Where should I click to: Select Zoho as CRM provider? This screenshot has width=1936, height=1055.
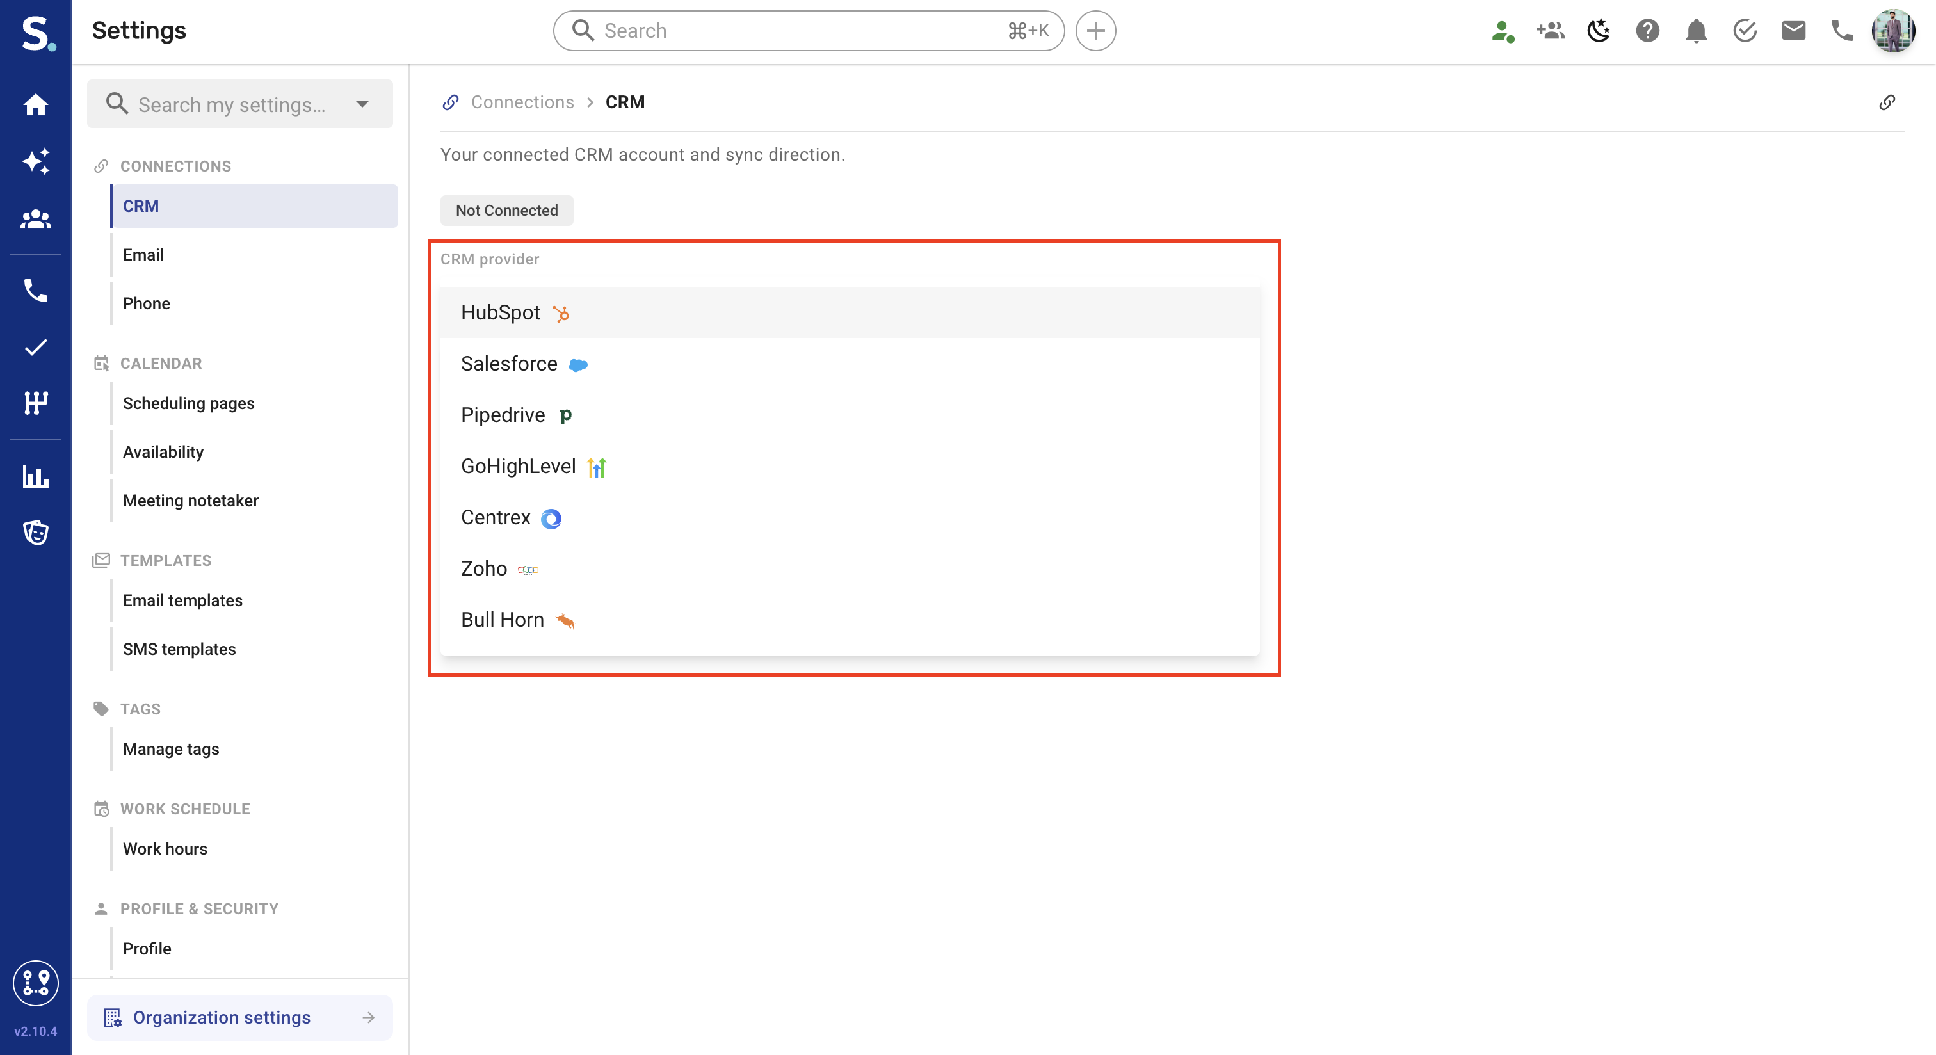[850, 568]
